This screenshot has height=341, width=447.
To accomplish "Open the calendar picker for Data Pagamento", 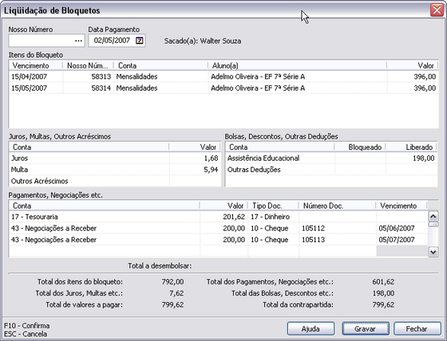I will point(139,41).
